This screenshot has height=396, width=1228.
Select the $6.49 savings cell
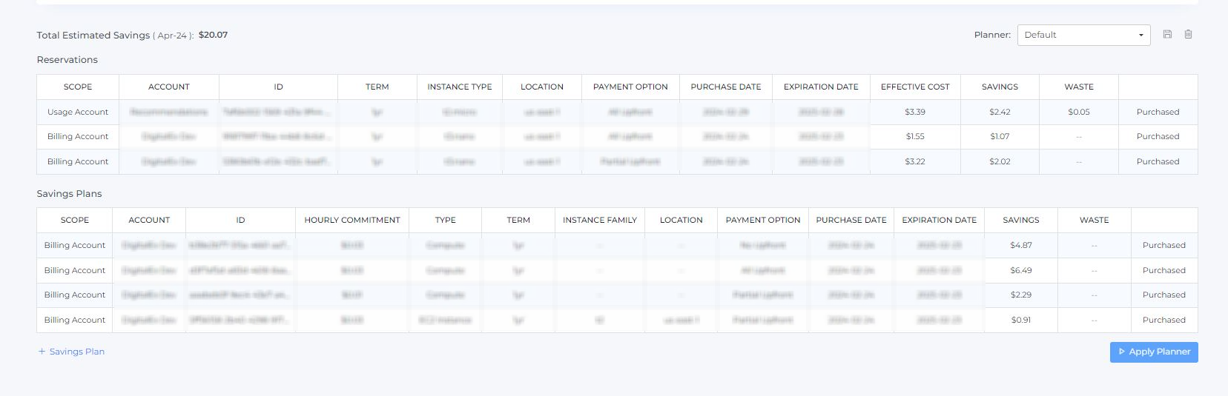coord(1020,270)
